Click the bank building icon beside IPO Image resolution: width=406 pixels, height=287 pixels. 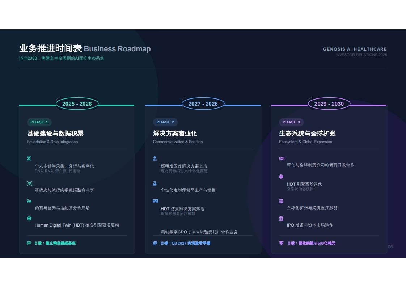(x=281, y=218)
